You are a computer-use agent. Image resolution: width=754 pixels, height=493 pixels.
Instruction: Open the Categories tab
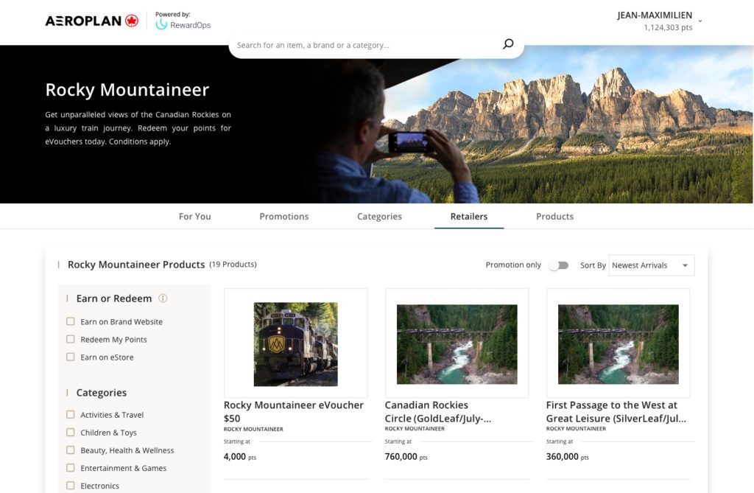point(379,216)
